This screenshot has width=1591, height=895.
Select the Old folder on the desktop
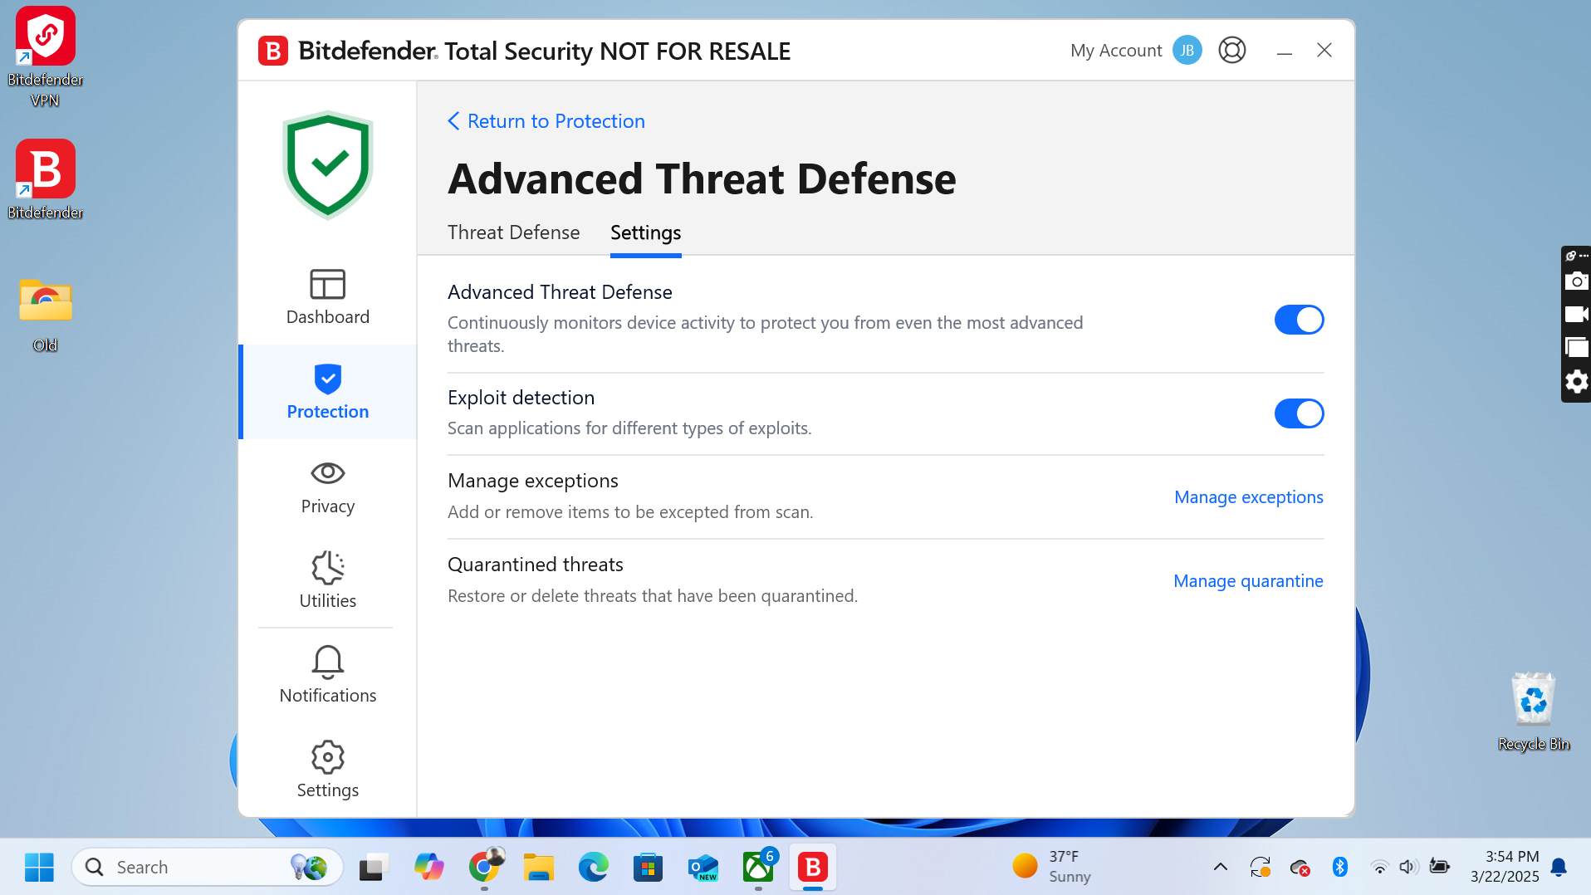point(46,315)
